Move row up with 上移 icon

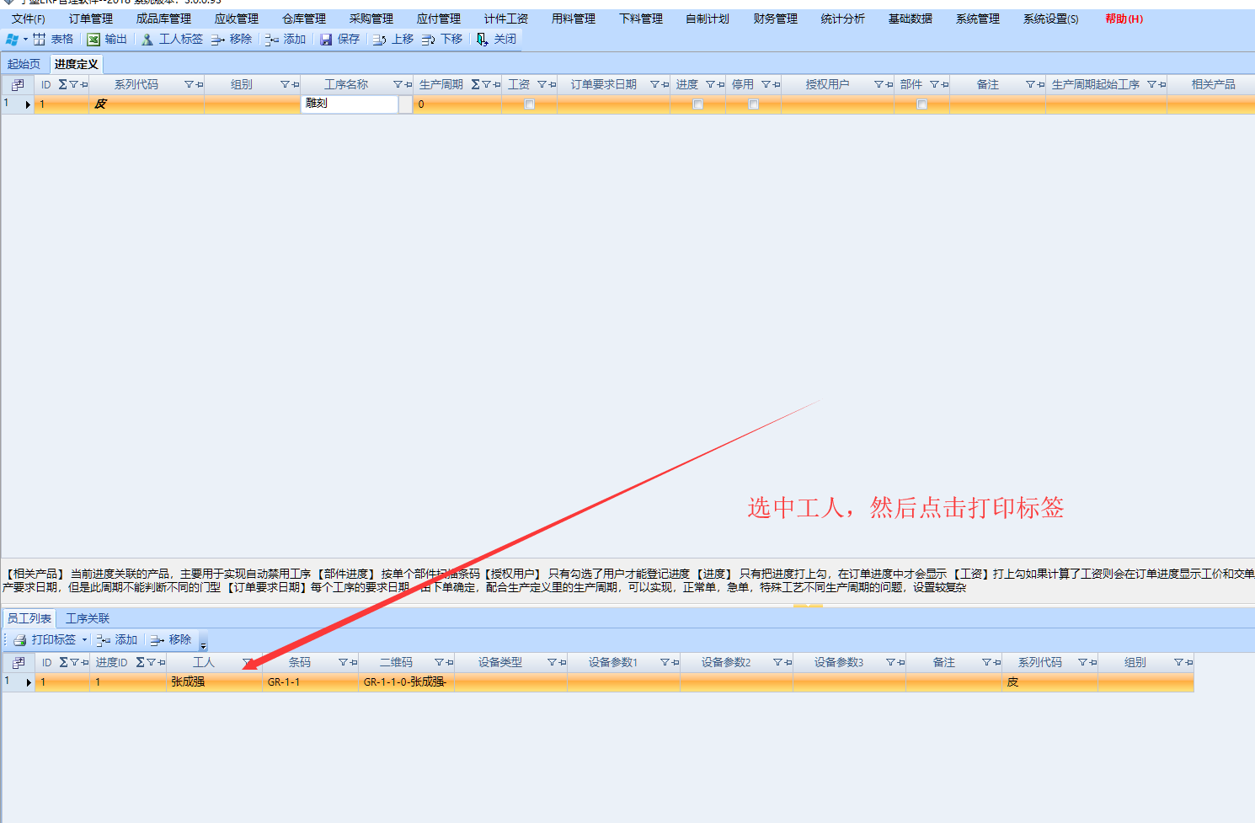(380, 40)
